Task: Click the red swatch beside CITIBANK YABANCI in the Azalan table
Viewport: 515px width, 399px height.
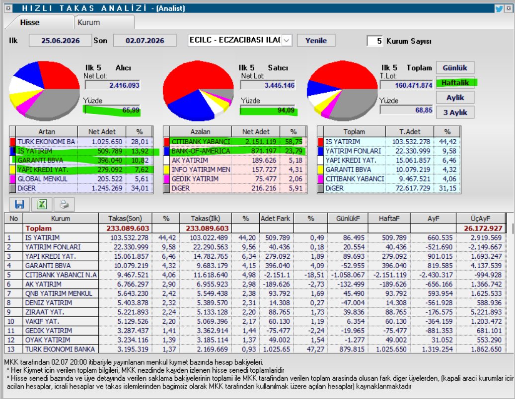Action: [x=166, y=142]
